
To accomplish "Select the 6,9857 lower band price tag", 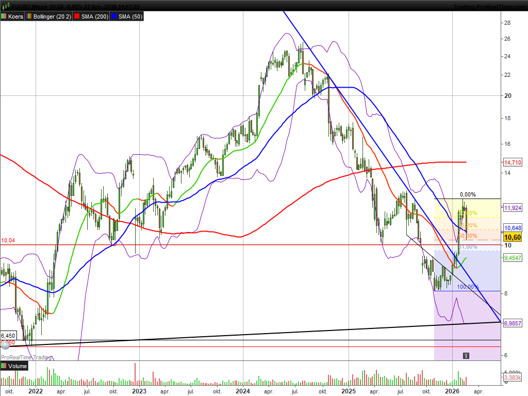I will pos(513,323).
